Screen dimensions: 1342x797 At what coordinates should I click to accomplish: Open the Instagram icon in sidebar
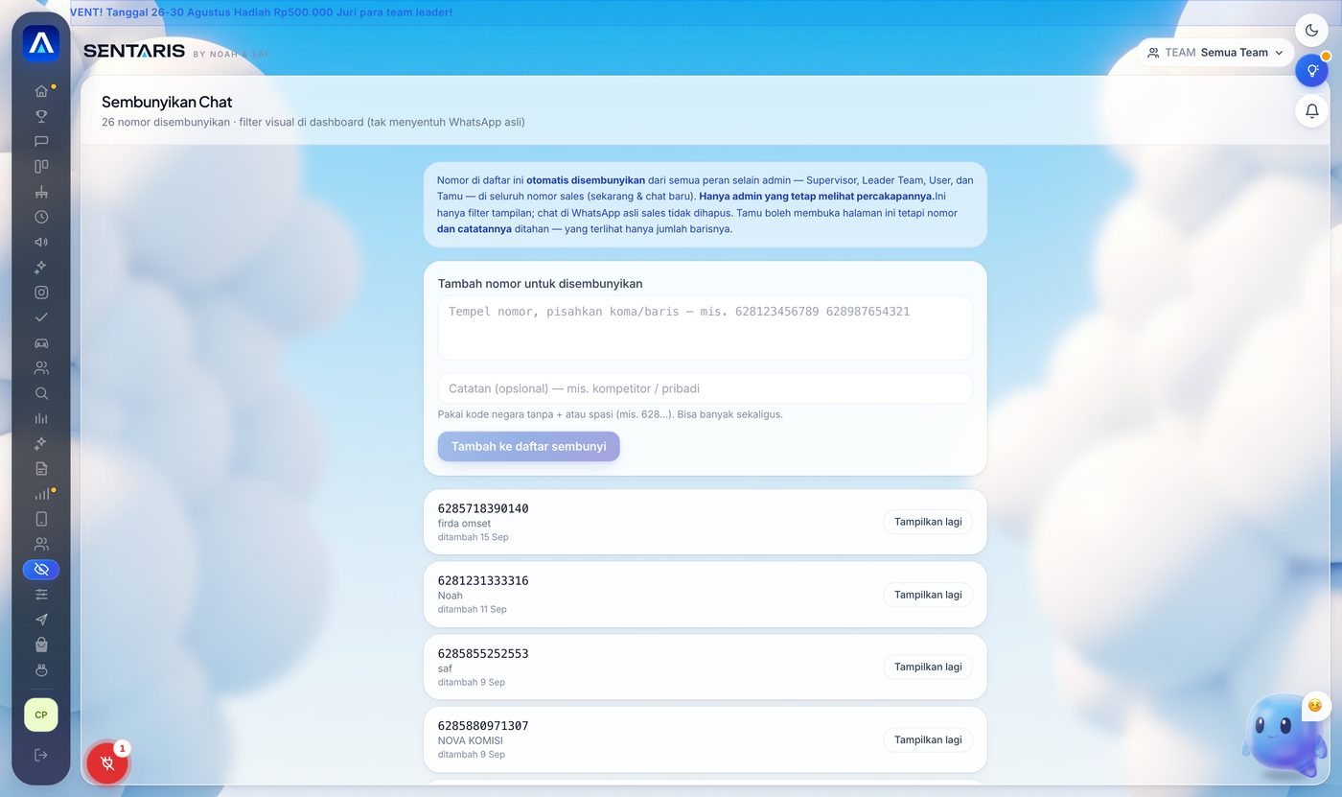(41, 293)
